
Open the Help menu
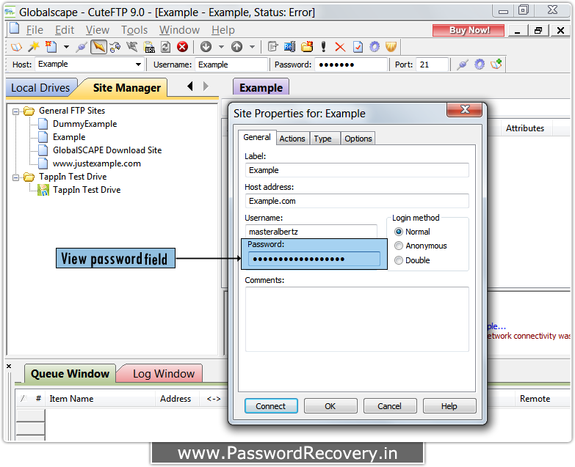(223, 30)
